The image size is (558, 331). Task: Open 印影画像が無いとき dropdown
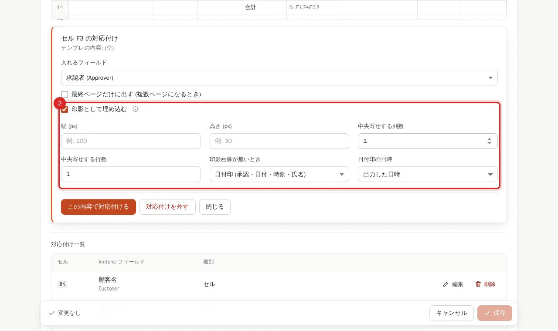279,174
